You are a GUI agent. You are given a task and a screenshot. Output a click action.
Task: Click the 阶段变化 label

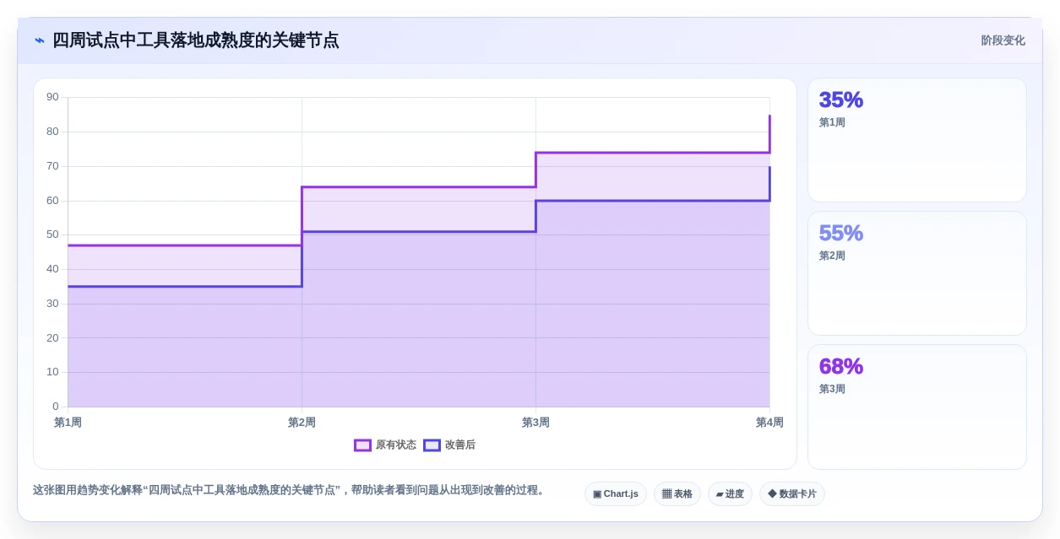(1003, 40)
